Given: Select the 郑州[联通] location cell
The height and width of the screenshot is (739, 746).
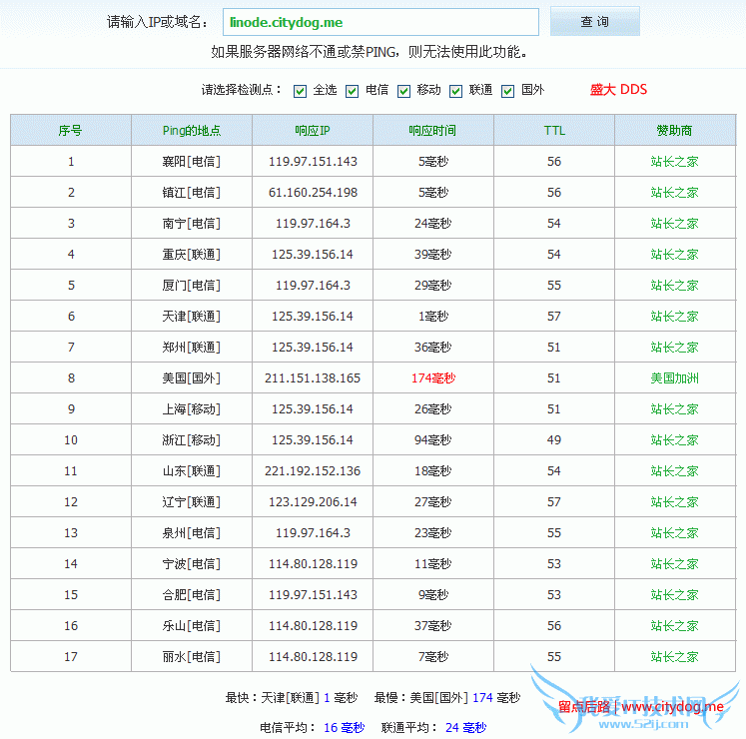Looking at the screenshot, I should point(192,347).
